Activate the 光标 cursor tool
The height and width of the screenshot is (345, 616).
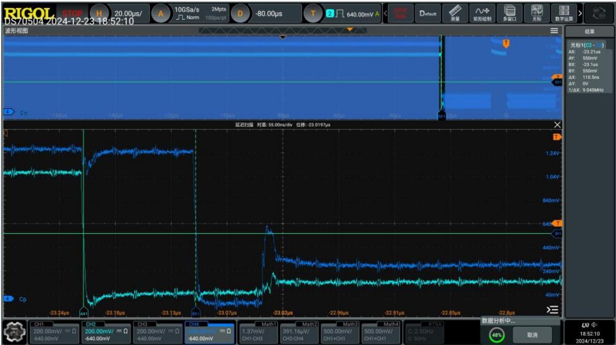[x=537, y=13]
